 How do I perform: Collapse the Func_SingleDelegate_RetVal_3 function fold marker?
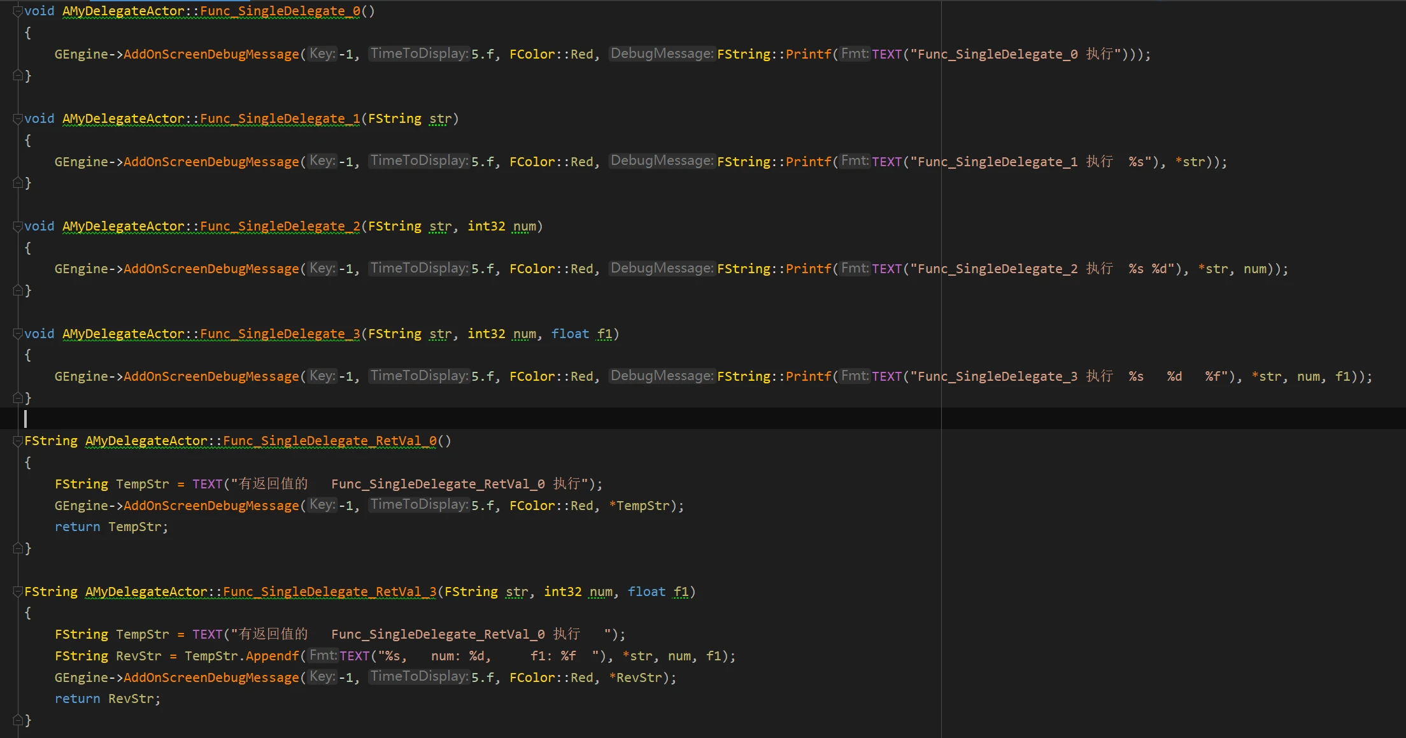[x=17, y=592]
